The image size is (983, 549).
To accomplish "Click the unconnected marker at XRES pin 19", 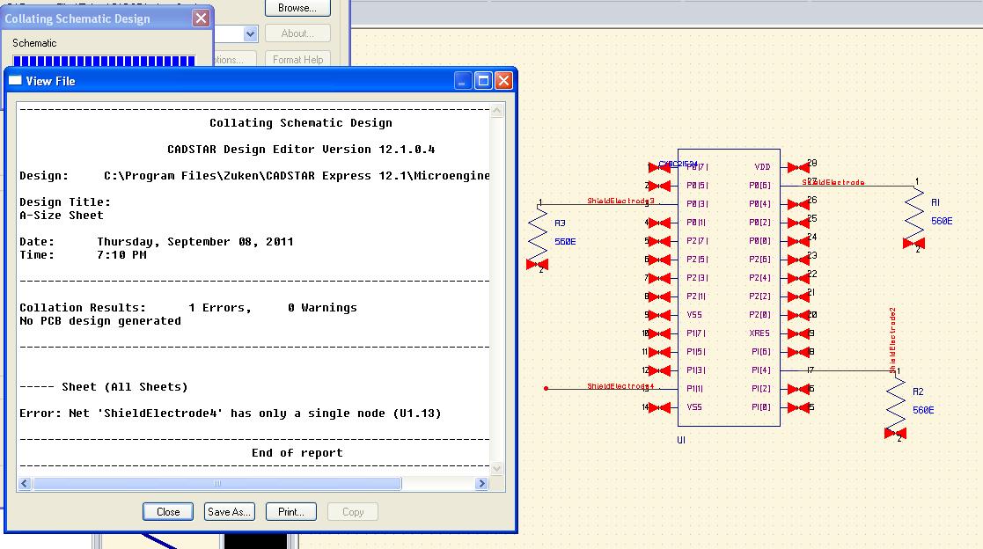I will 798,333.
